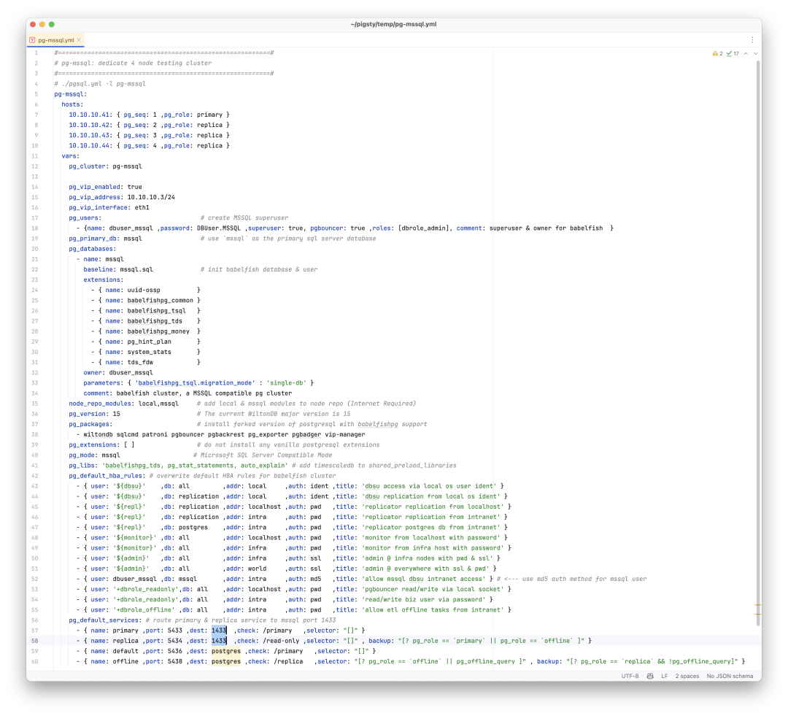
Task: Open the UTF-8 encoding selector
Action: (628, 677)
